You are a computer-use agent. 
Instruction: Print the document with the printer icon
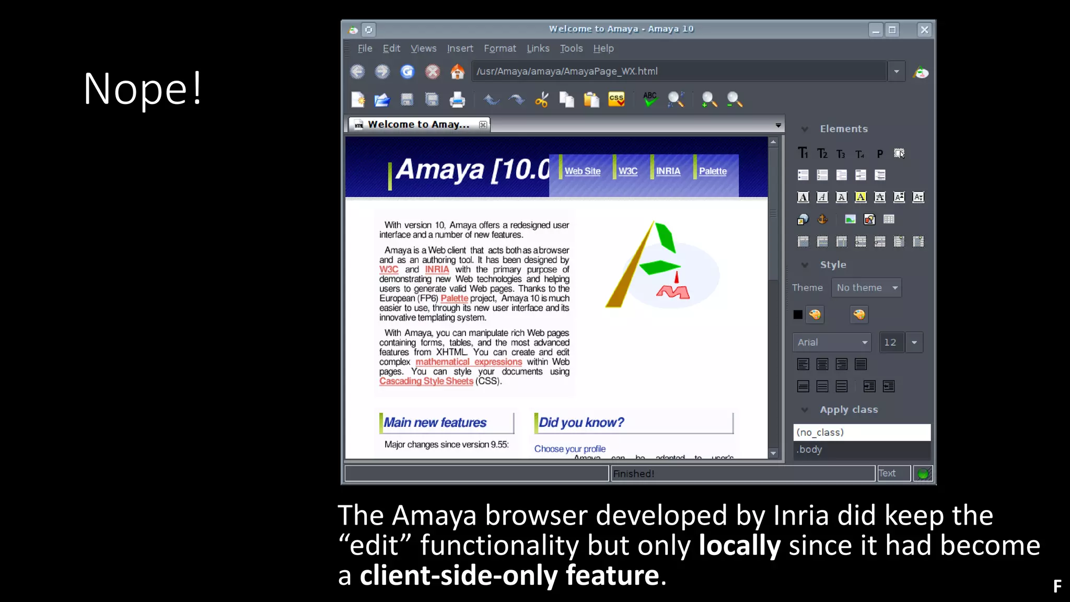tap(457, 99)
